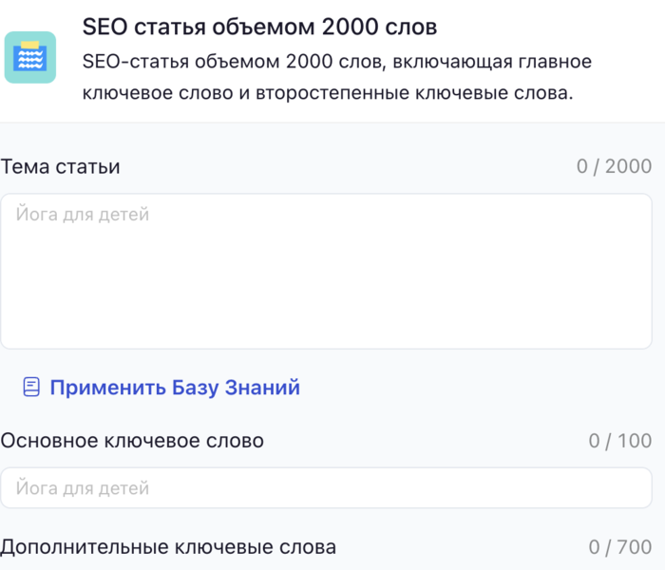665x570 pixels.
Task: Focus the "Основное ключевое слово" input field
Action: click(x=326, y=489)
